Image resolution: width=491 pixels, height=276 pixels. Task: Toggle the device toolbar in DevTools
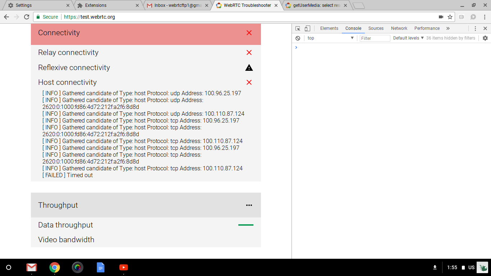tap(307, 28)
